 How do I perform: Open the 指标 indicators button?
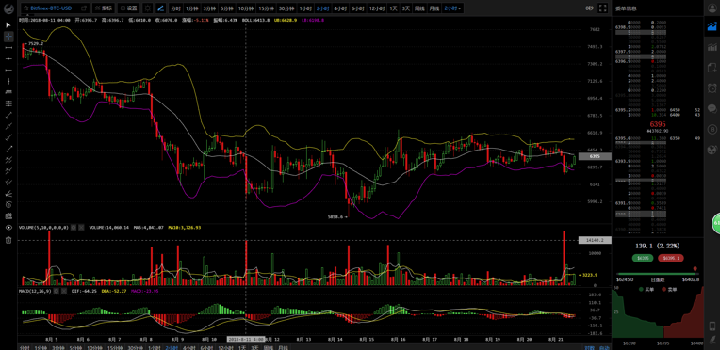tap(104, 8)
